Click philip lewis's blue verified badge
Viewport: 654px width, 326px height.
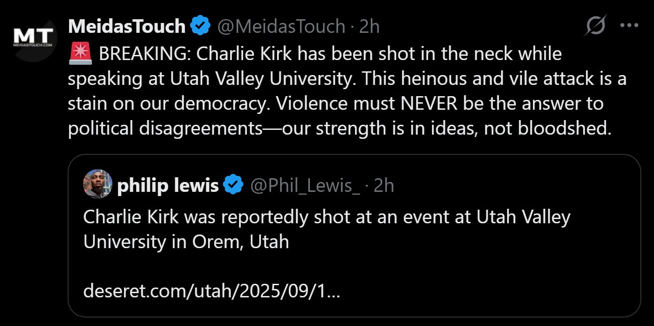click(x=233, y=185)
